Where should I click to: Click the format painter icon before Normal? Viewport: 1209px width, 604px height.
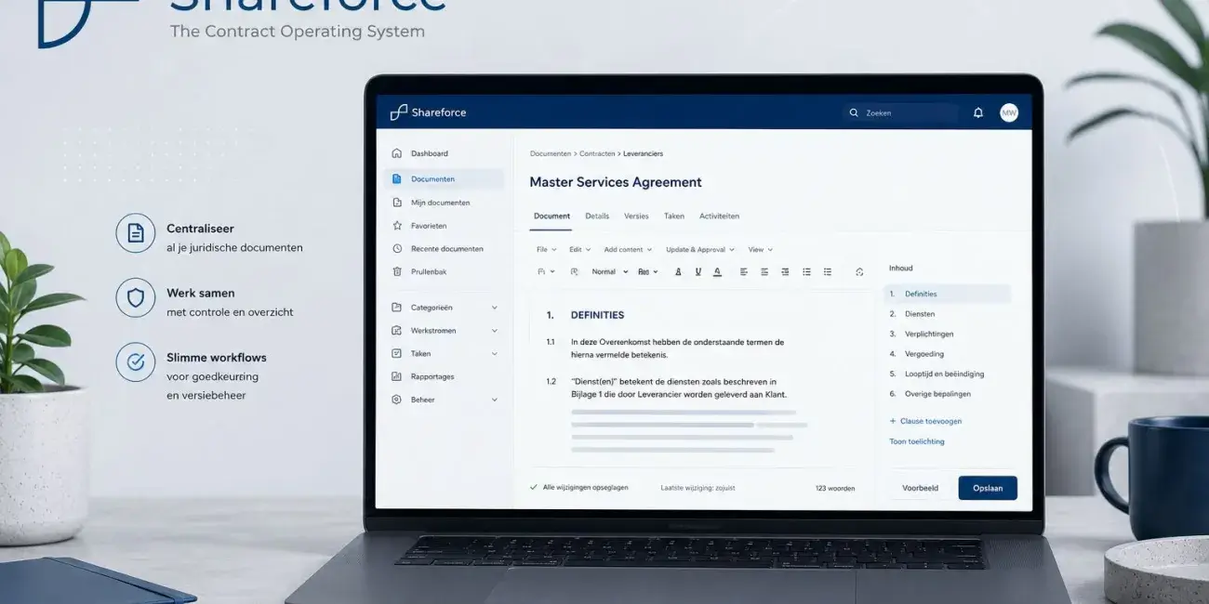574,271
